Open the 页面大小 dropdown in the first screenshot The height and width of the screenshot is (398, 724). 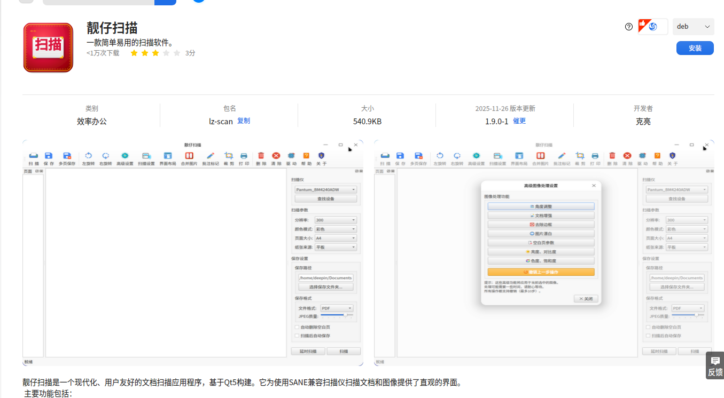(x=336, y=238)
